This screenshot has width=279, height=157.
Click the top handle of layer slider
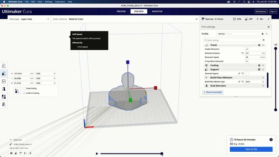(276, 48)
